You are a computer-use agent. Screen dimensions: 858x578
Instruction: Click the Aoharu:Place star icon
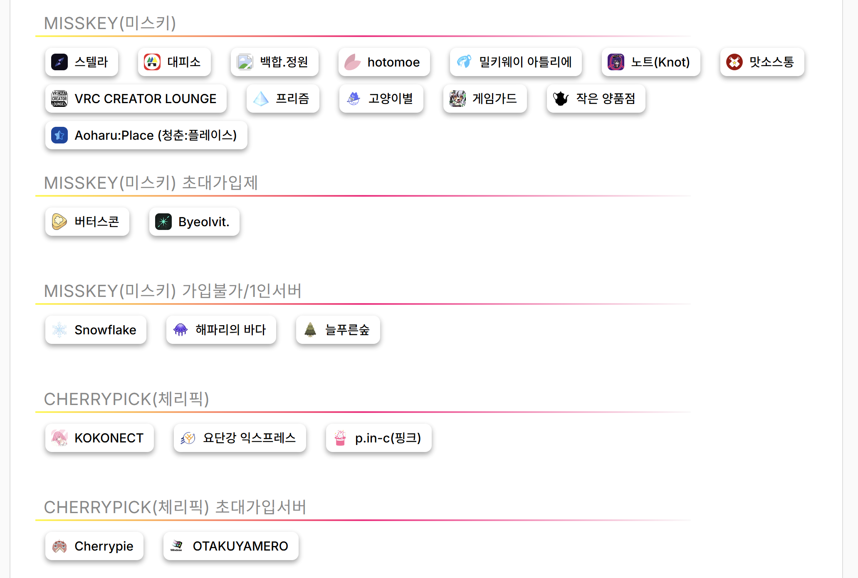tap(59, 135)
